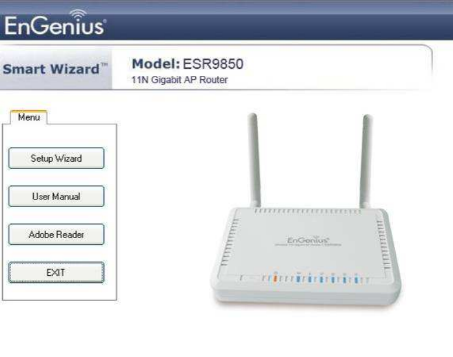The image size is (453, 357).
Task: Click the last blue LED on the router front
Action: [356, 279]
